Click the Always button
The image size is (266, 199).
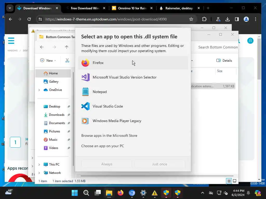tap(107, 164)
